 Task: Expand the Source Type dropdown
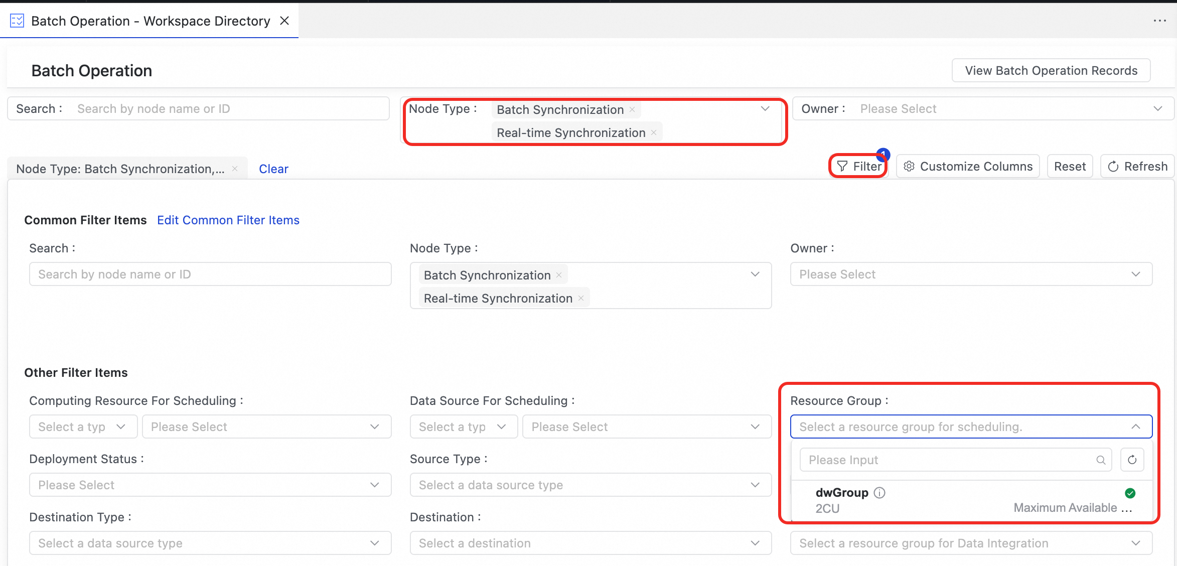tap(590, 485)
